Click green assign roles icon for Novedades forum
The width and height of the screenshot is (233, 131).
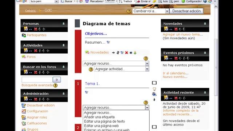tap(135, 52)
